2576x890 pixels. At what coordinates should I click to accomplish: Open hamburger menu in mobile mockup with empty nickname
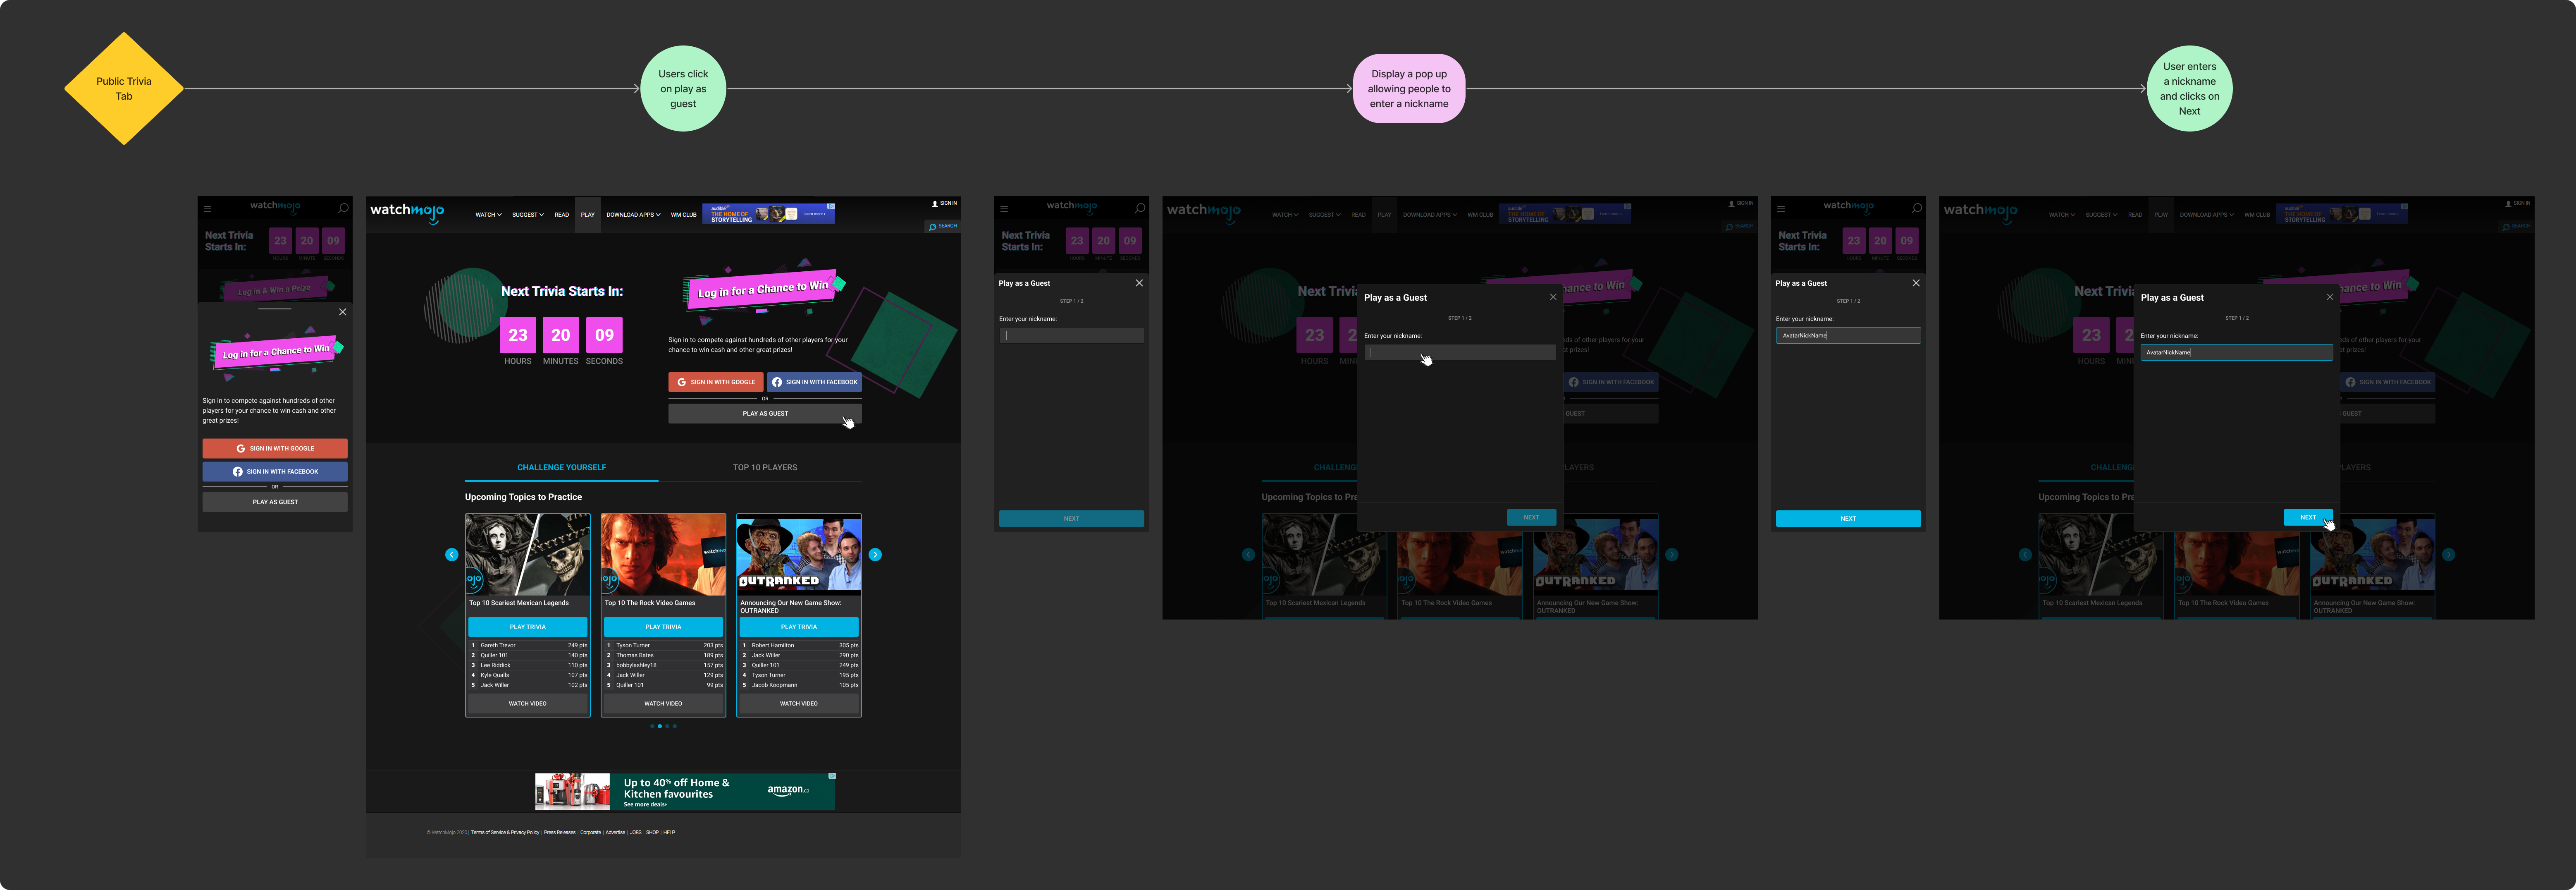coord(1004,209)
